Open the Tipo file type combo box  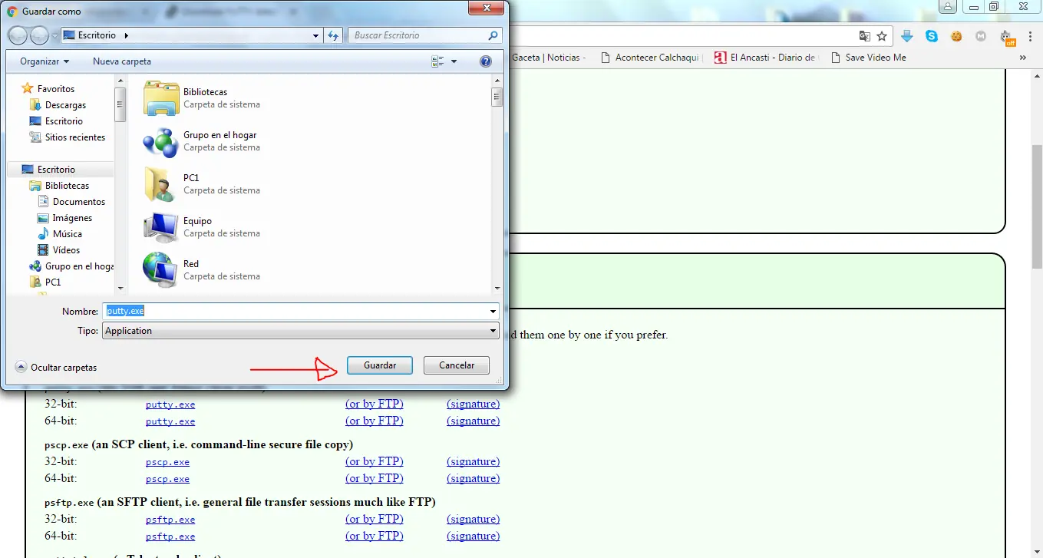[301, 331]
